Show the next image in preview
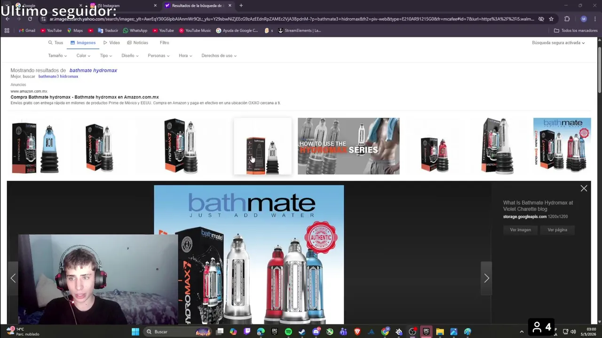Image resolution: width=602 pixels, height=338 pixels. click(486, 278)
